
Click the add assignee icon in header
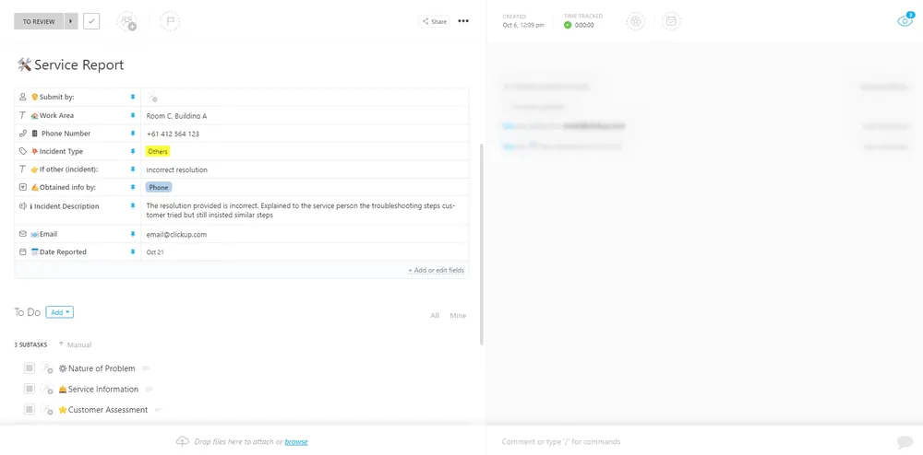(126, 22)
